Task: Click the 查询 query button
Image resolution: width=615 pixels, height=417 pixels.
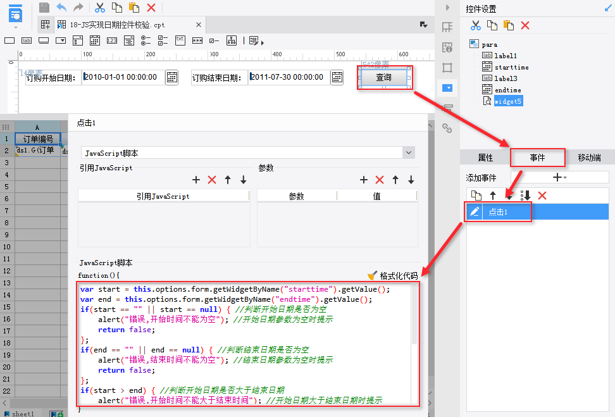Action: (x=383, y=77)
